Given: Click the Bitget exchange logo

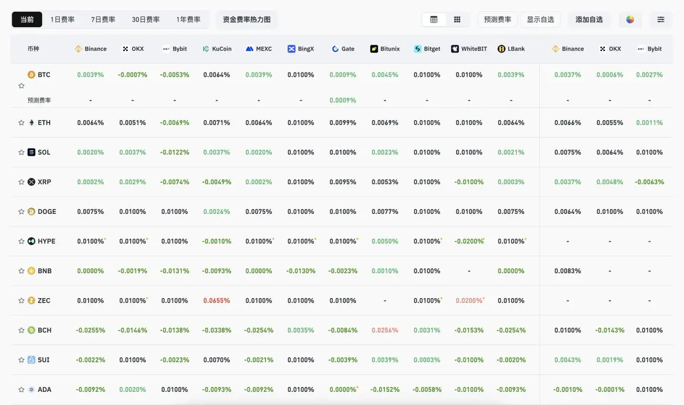Looking at the screenshot, I should click(418, 49).
